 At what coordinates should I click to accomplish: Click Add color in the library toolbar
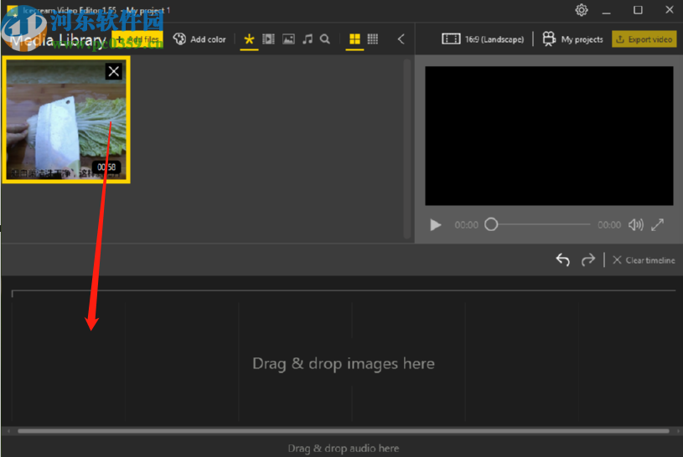[x=199, y=39]
